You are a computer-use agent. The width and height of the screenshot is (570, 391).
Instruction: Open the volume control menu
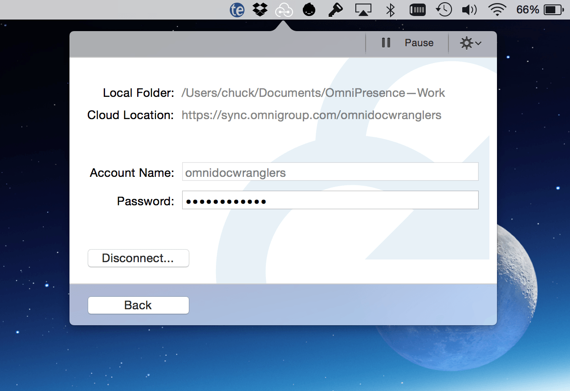coord(469,10)
